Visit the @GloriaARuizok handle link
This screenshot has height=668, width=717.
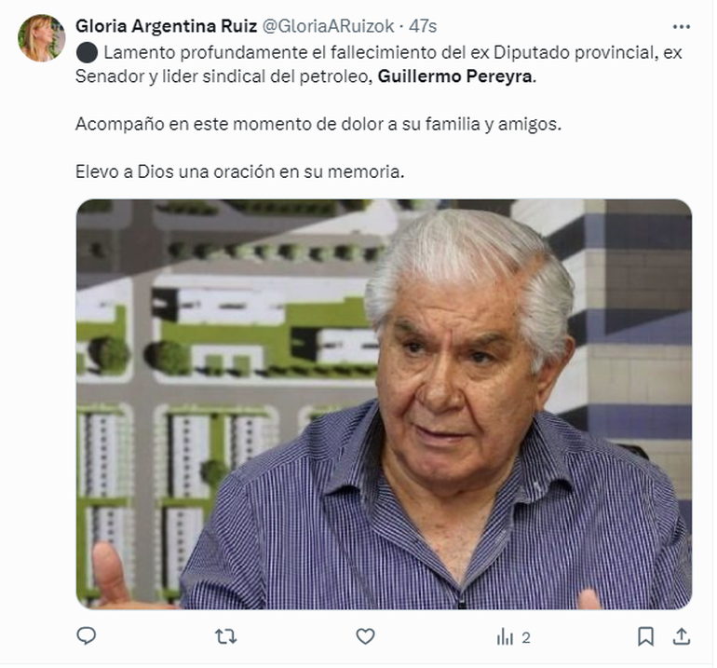(329, 26)
